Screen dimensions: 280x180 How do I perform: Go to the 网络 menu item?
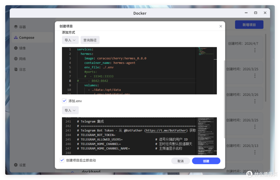(32, 59)
